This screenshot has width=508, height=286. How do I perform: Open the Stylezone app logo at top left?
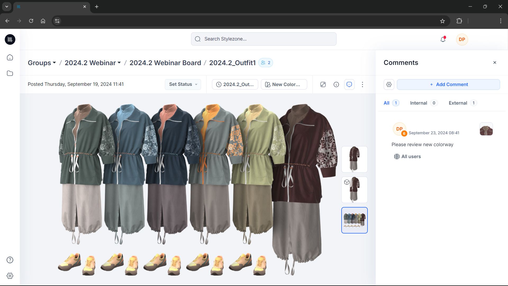[x=10, y=39]
